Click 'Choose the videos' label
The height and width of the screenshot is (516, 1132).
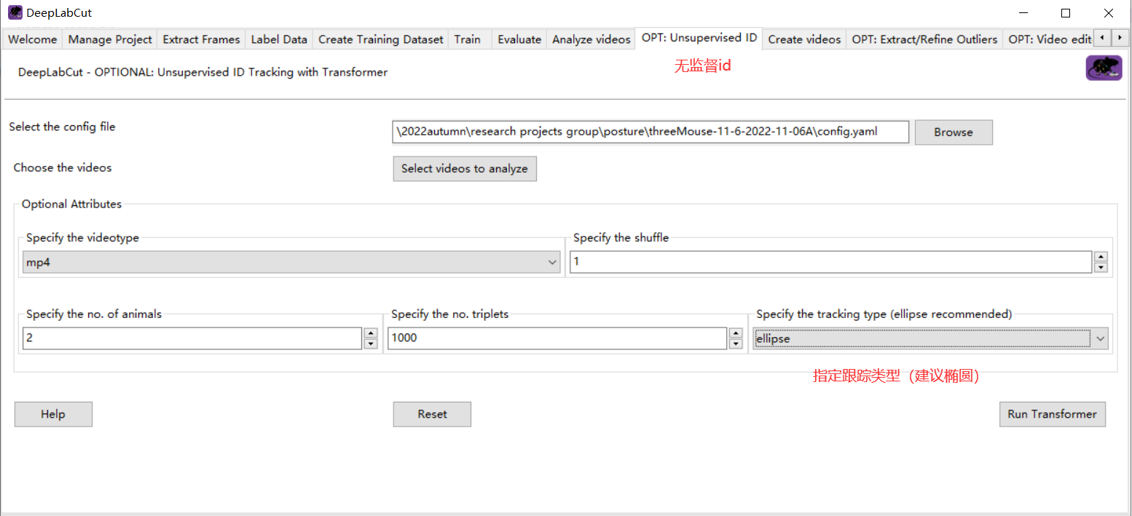tap(63, 167)
